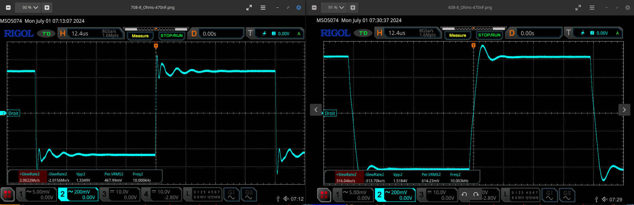Click orange trigger position marker, right graph
Image resolution: width=634 pixels, height=205 pixels.
(x=473, y=45)
